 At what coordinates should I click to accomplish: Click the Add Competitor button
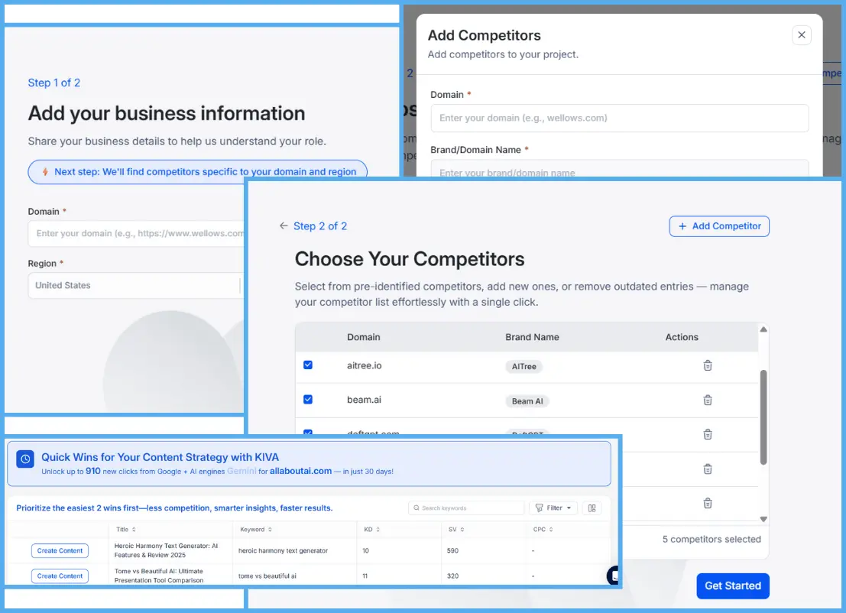point(718,225)
